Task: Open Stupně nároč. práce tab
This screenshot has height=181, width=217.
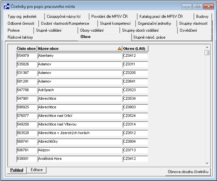Action: click(171, 37)
